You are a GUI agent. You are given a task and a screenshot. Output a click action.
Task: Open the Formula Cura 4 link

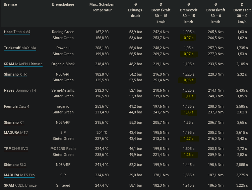(x=16, y=106)
